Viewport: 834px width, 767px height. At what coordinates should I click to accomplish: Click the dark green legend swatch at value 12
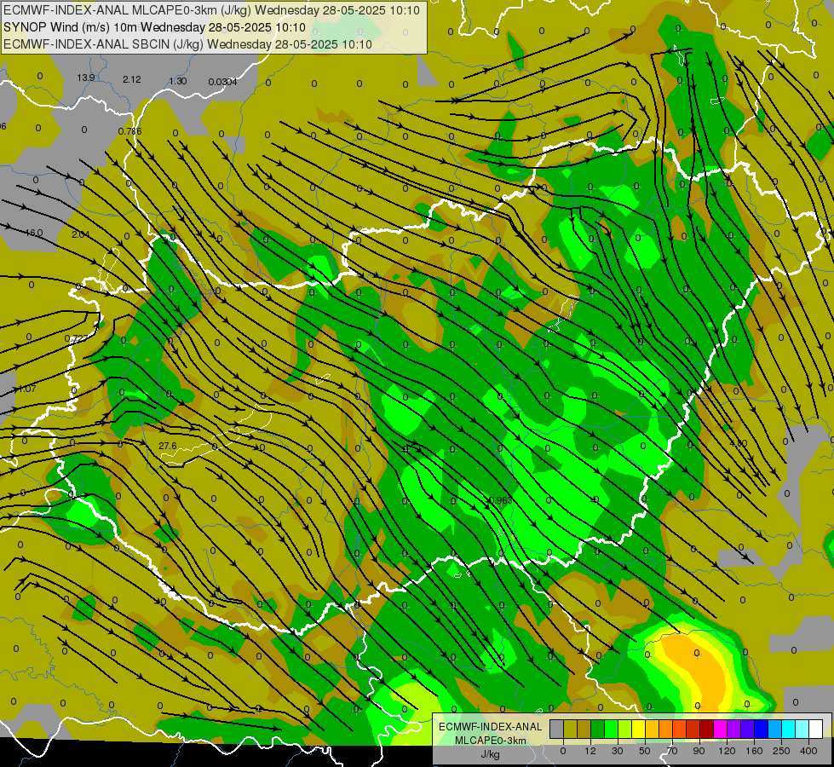(598, 729)
